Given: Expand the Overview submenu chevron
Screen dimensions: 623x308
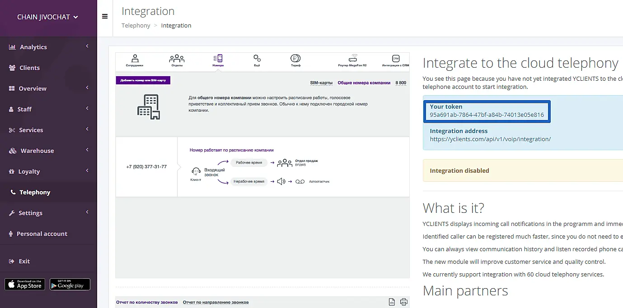Looking at the screenshot, I should point(87,88).
